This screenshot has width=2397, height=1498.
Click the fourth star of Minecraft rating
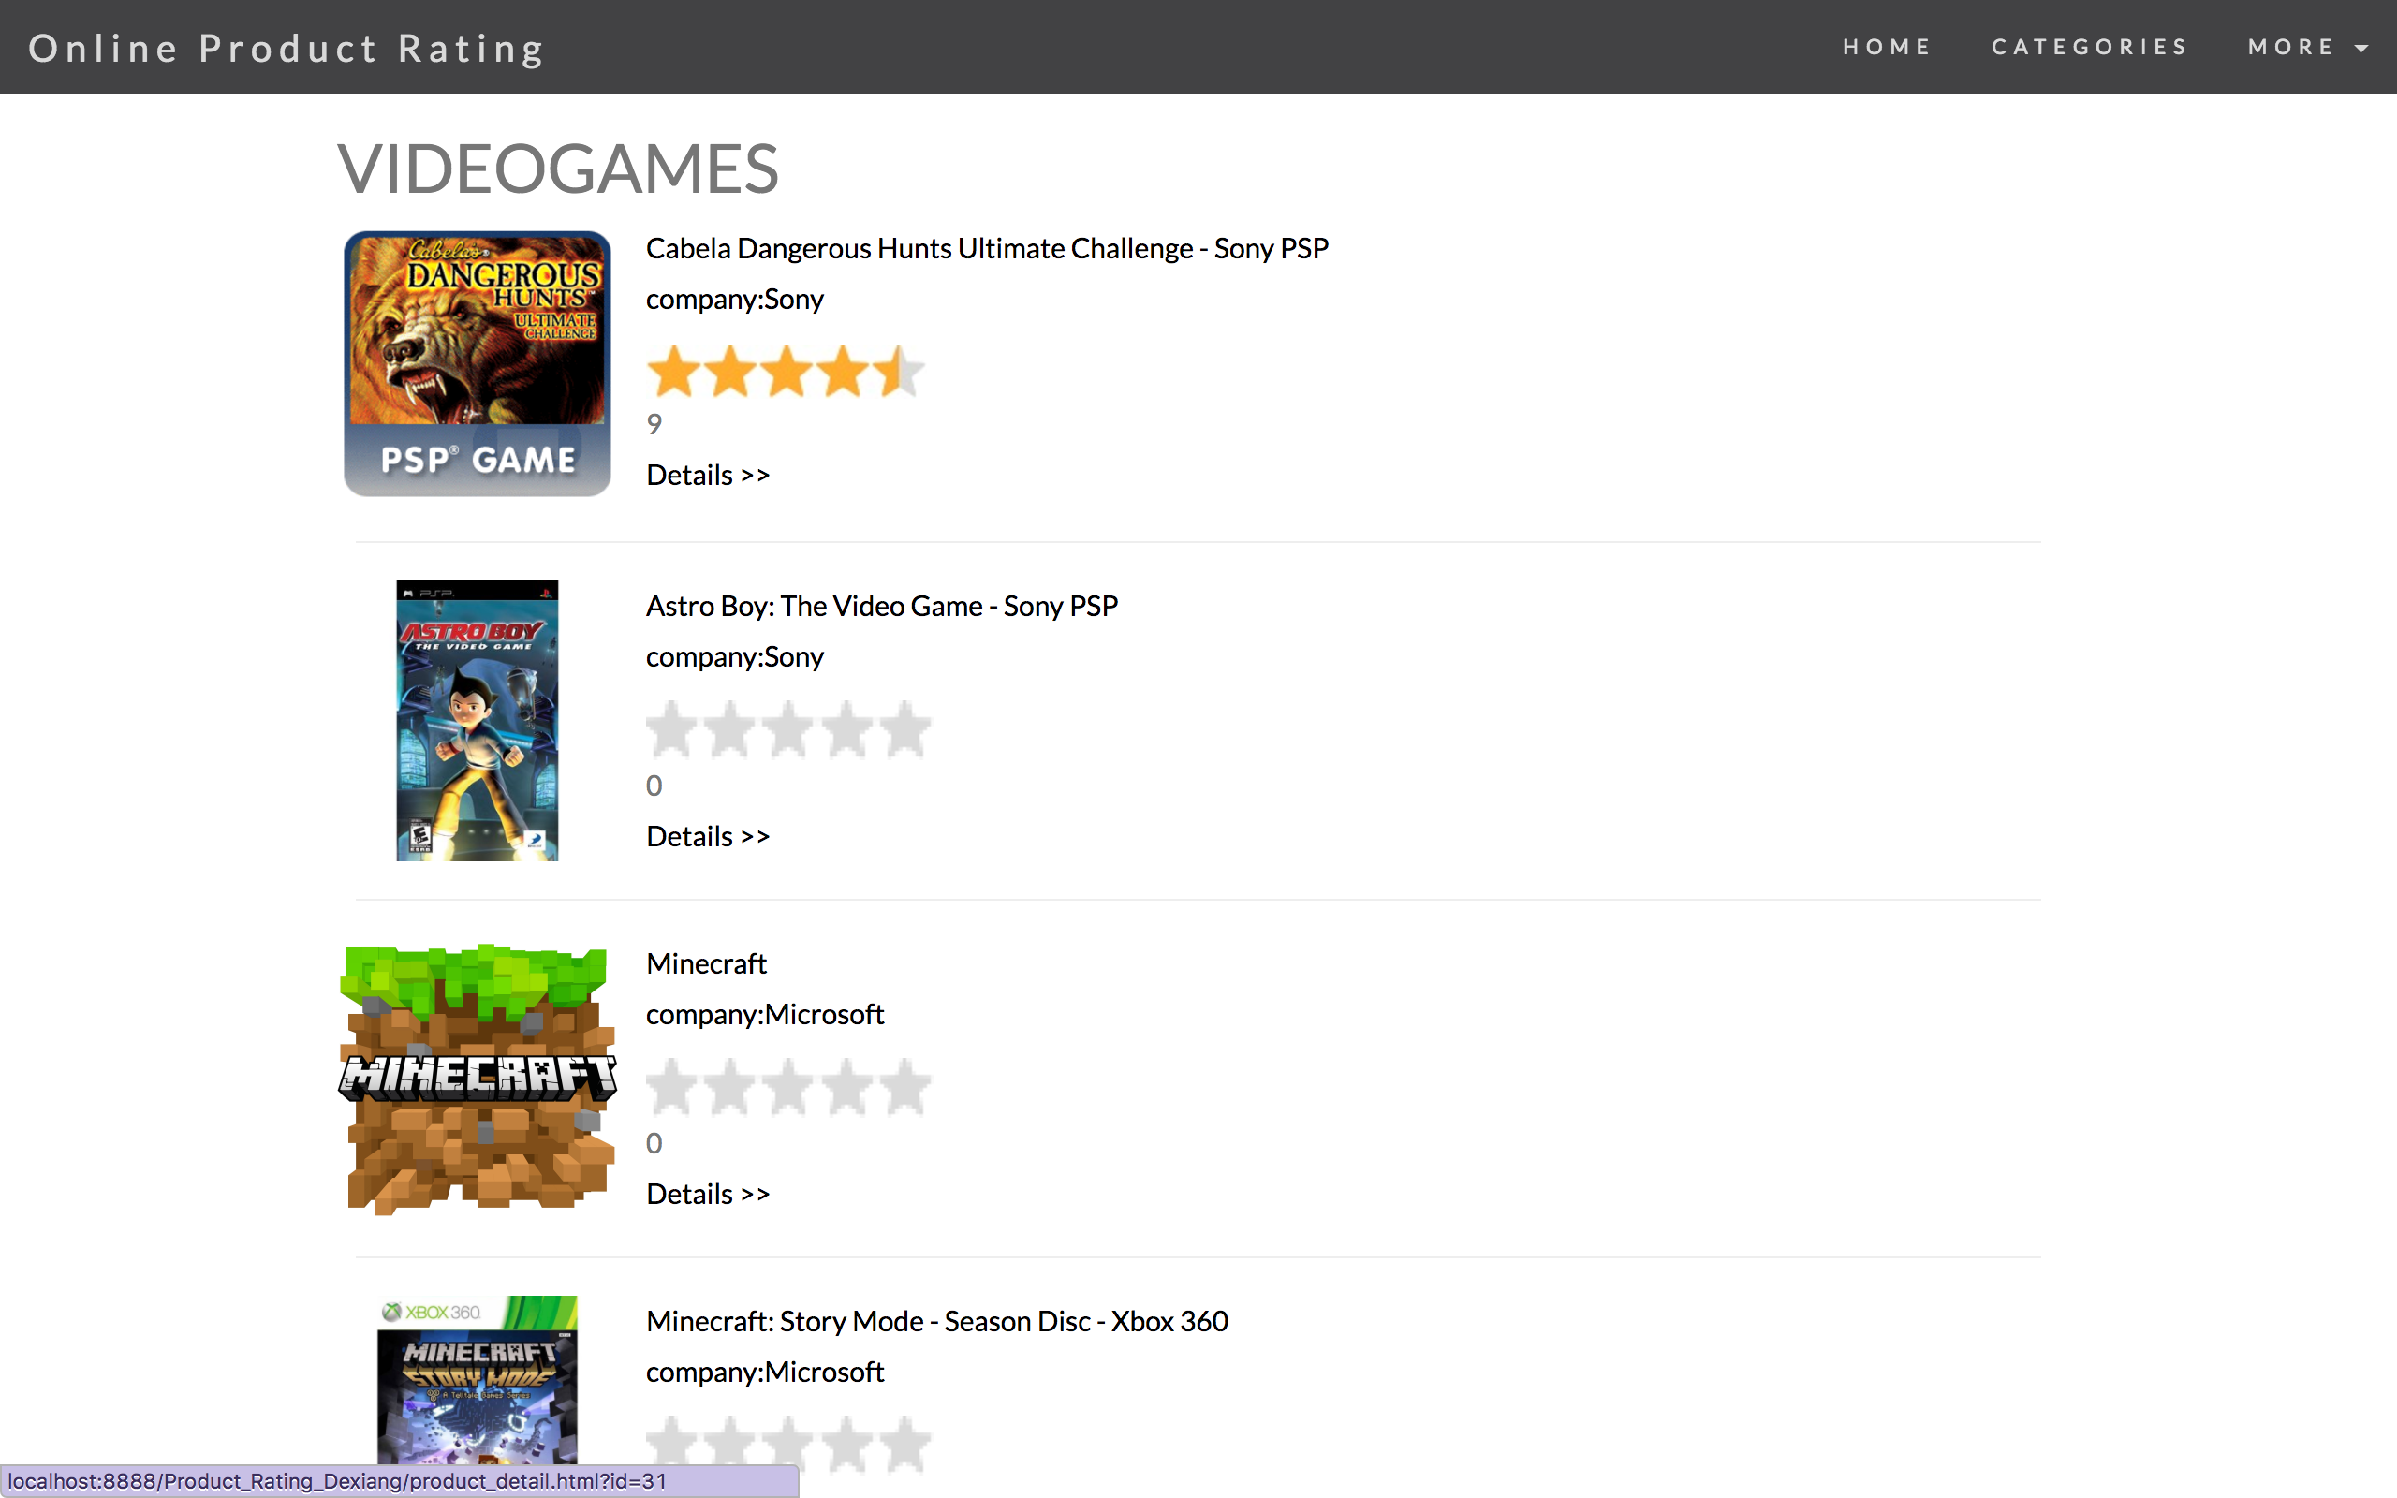click(x=848, y=1088)
